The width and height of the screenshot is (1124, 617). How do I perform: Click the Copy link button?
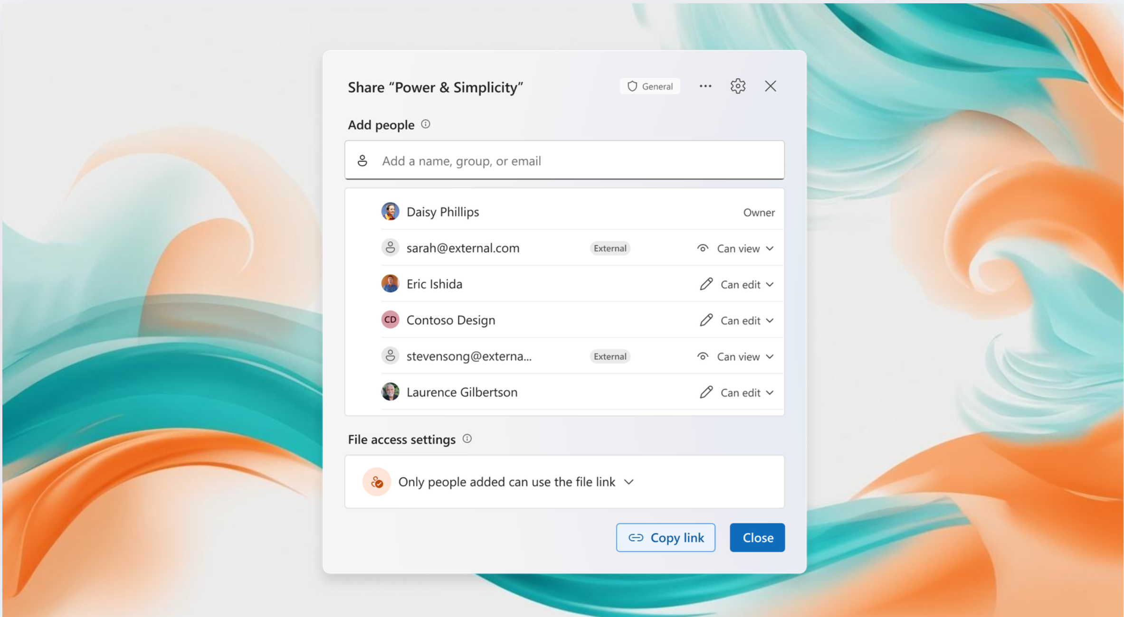click(665, 537)
